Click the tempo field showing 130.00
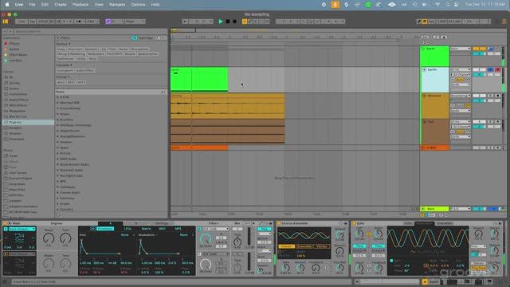The image size is (510, 287). [43, 22]
